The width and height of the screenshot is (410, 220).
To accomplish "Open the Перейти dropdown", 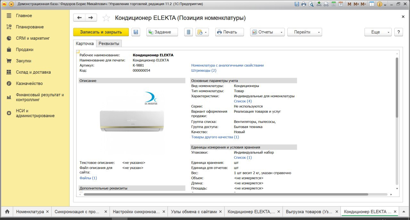I will 305,32.
